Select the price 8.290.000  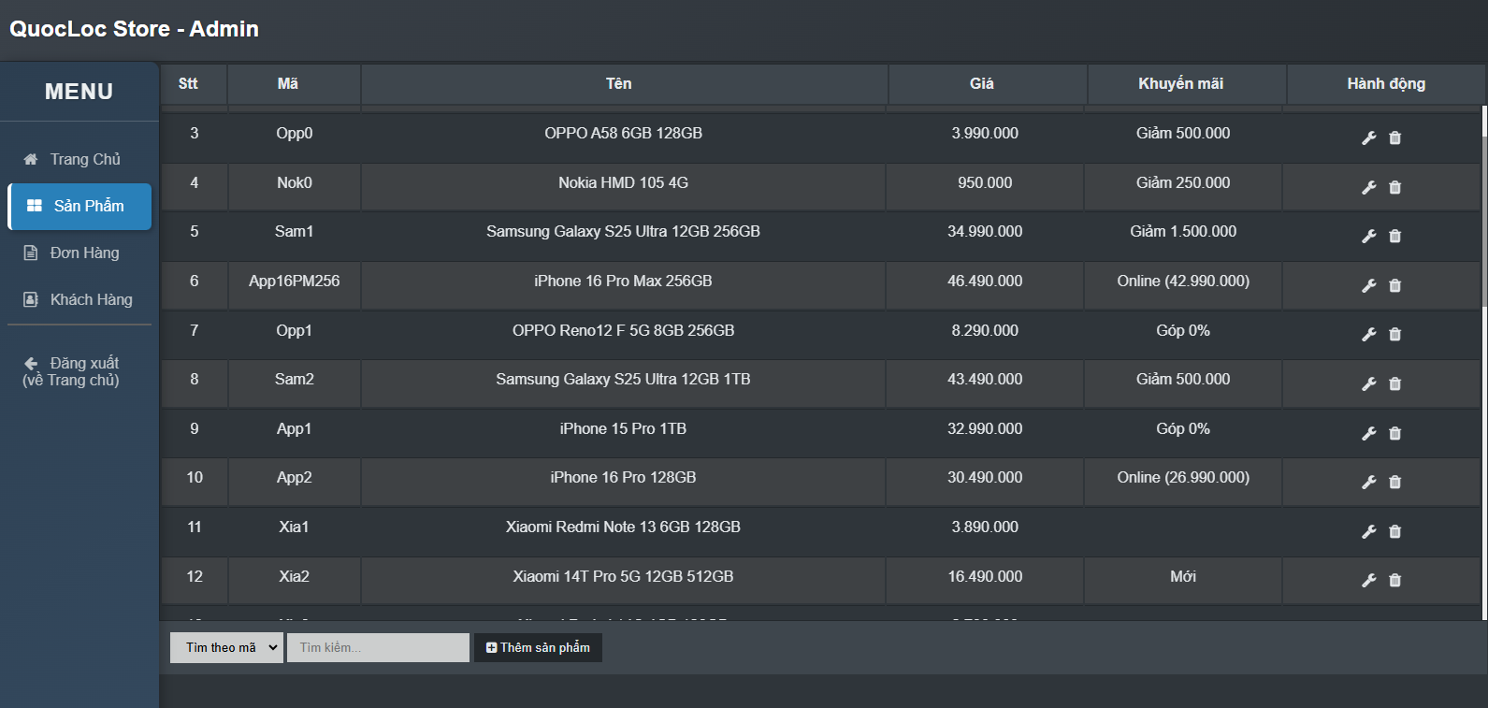tap(985, 330)
